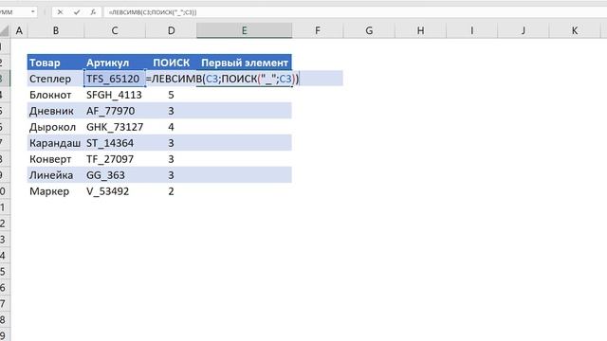
Task: Select column K header
Action: (x=575, y=30)
